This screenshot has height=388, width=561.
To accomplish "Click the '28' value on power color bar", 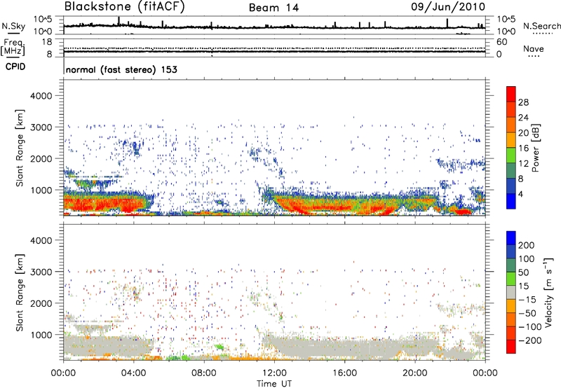I will (523, 102).
